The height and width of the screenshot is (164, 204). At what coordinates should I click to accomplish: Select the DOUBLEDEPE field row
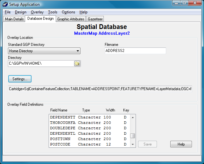89,128
